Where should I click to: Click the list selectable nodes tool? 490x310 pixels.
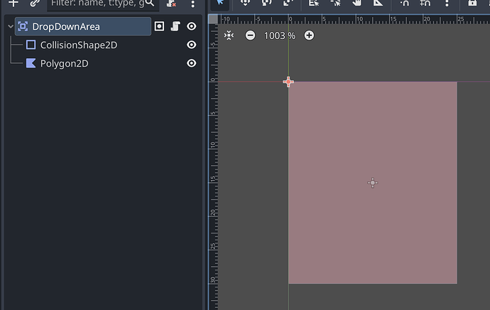(x=314, y=3)
